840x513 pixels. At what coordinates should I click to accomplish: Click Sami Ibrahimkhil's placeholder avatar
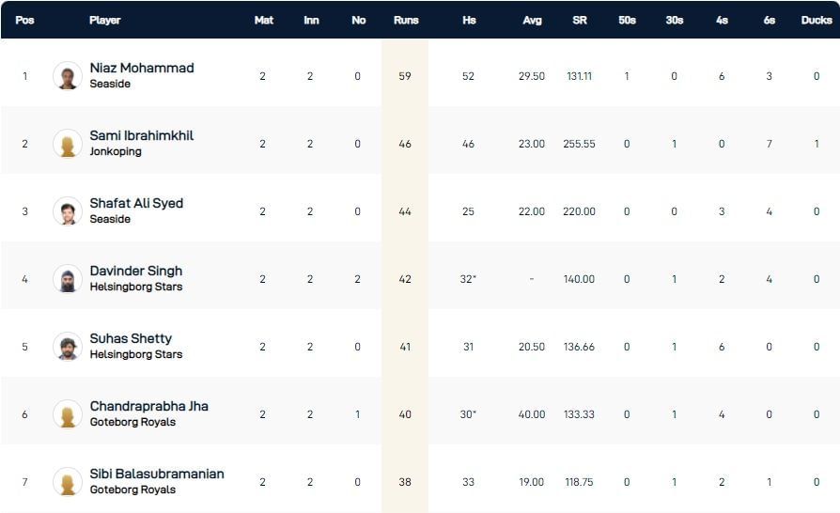click(x=68, y=144)
